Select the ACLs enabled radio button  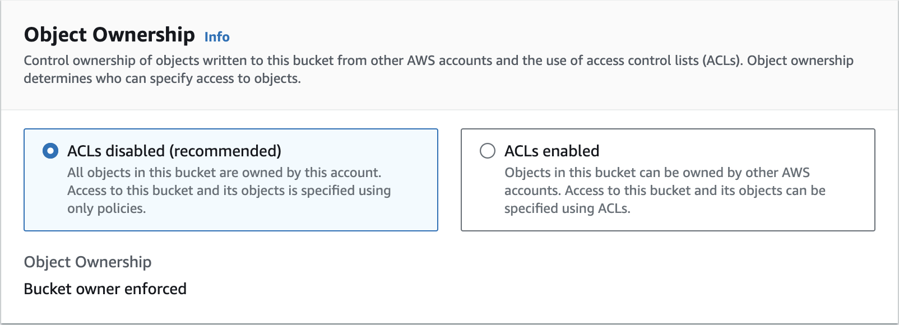click(488, 151)
